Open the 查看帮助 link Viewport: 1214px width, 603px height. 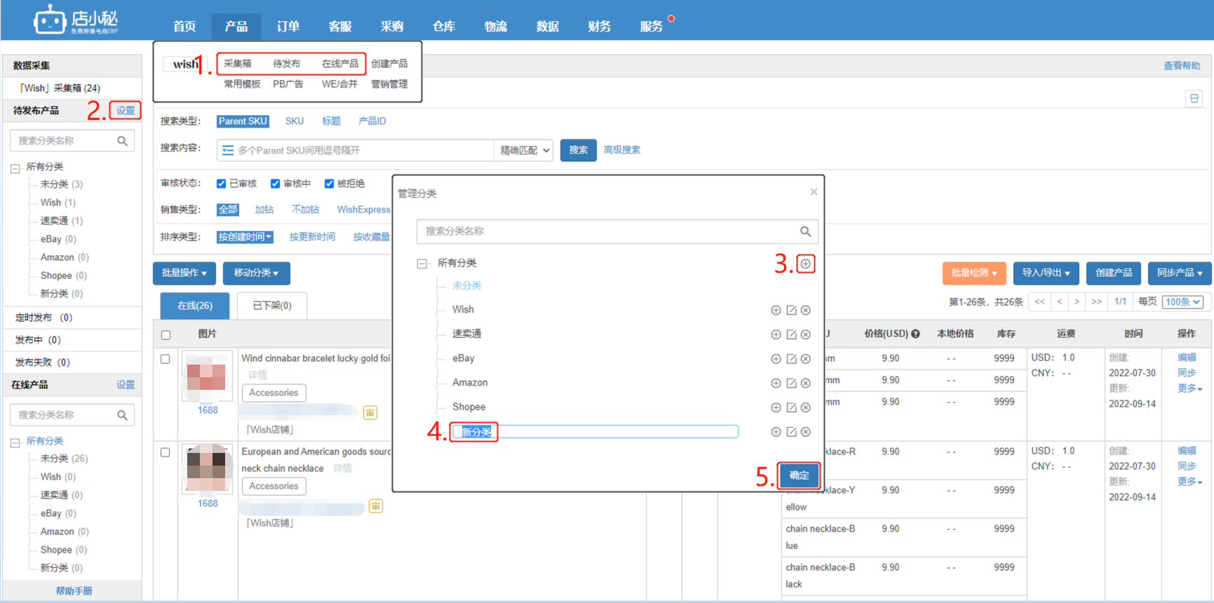coord(1182,66)
